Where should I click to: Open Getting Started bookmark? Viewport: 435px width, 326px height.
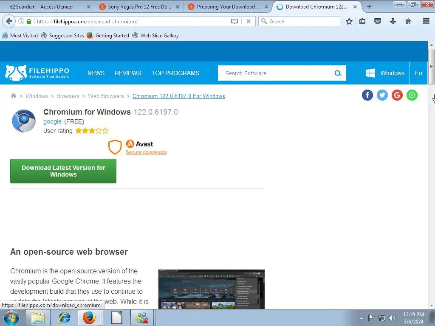click(x=108, y=36)
